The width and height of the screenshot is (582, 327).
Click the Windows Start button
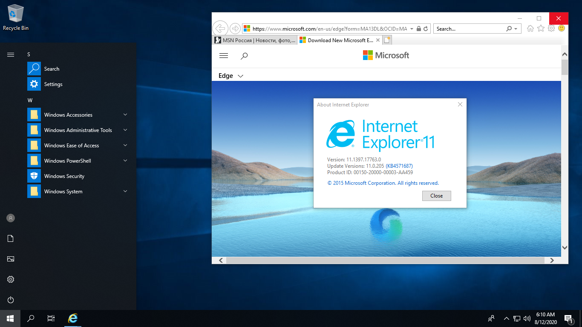10,318
